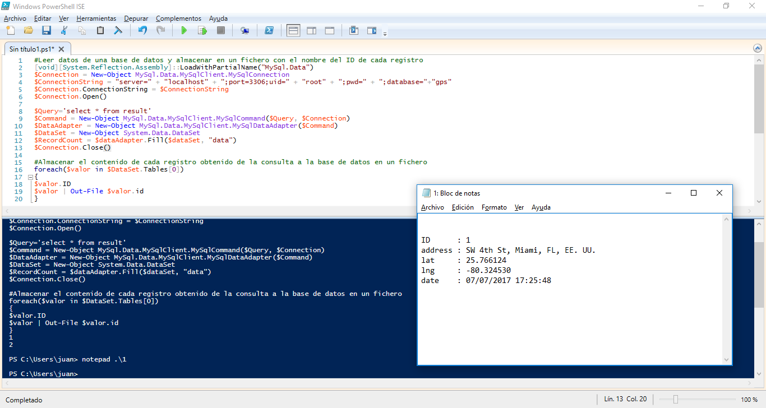Screen dimensions: 766x408
Task: Run the script with the green play icon
Action: pyautogui.click(x=183, y=30)
